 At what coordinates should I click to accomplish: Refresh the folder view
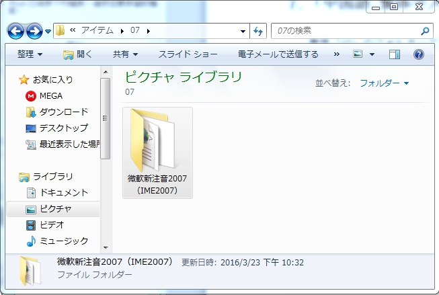[x=258, y=31]
